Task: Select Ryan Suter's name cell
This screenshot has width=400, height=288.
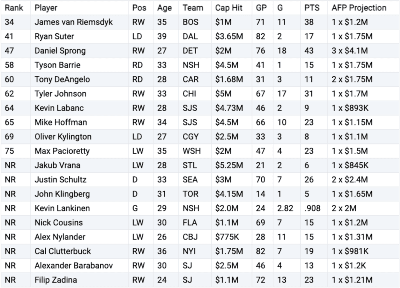Action: (54, 36)
